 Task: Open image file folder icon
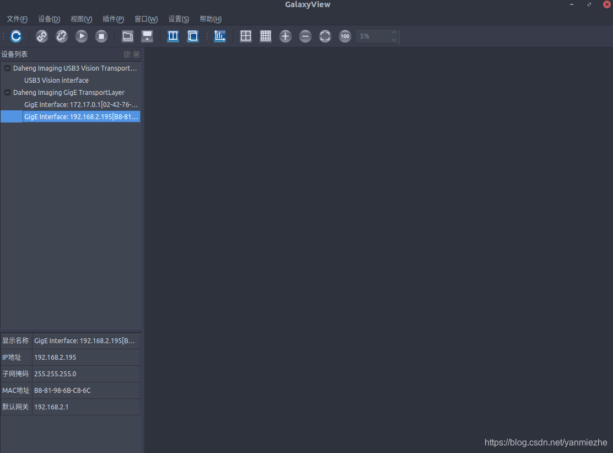coord(127,36)
